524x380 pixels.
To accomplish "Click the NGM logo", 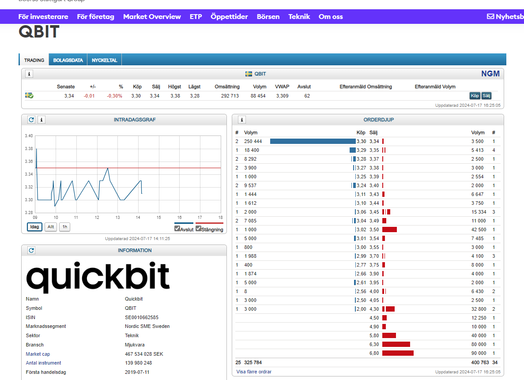I will pos(490,74).
